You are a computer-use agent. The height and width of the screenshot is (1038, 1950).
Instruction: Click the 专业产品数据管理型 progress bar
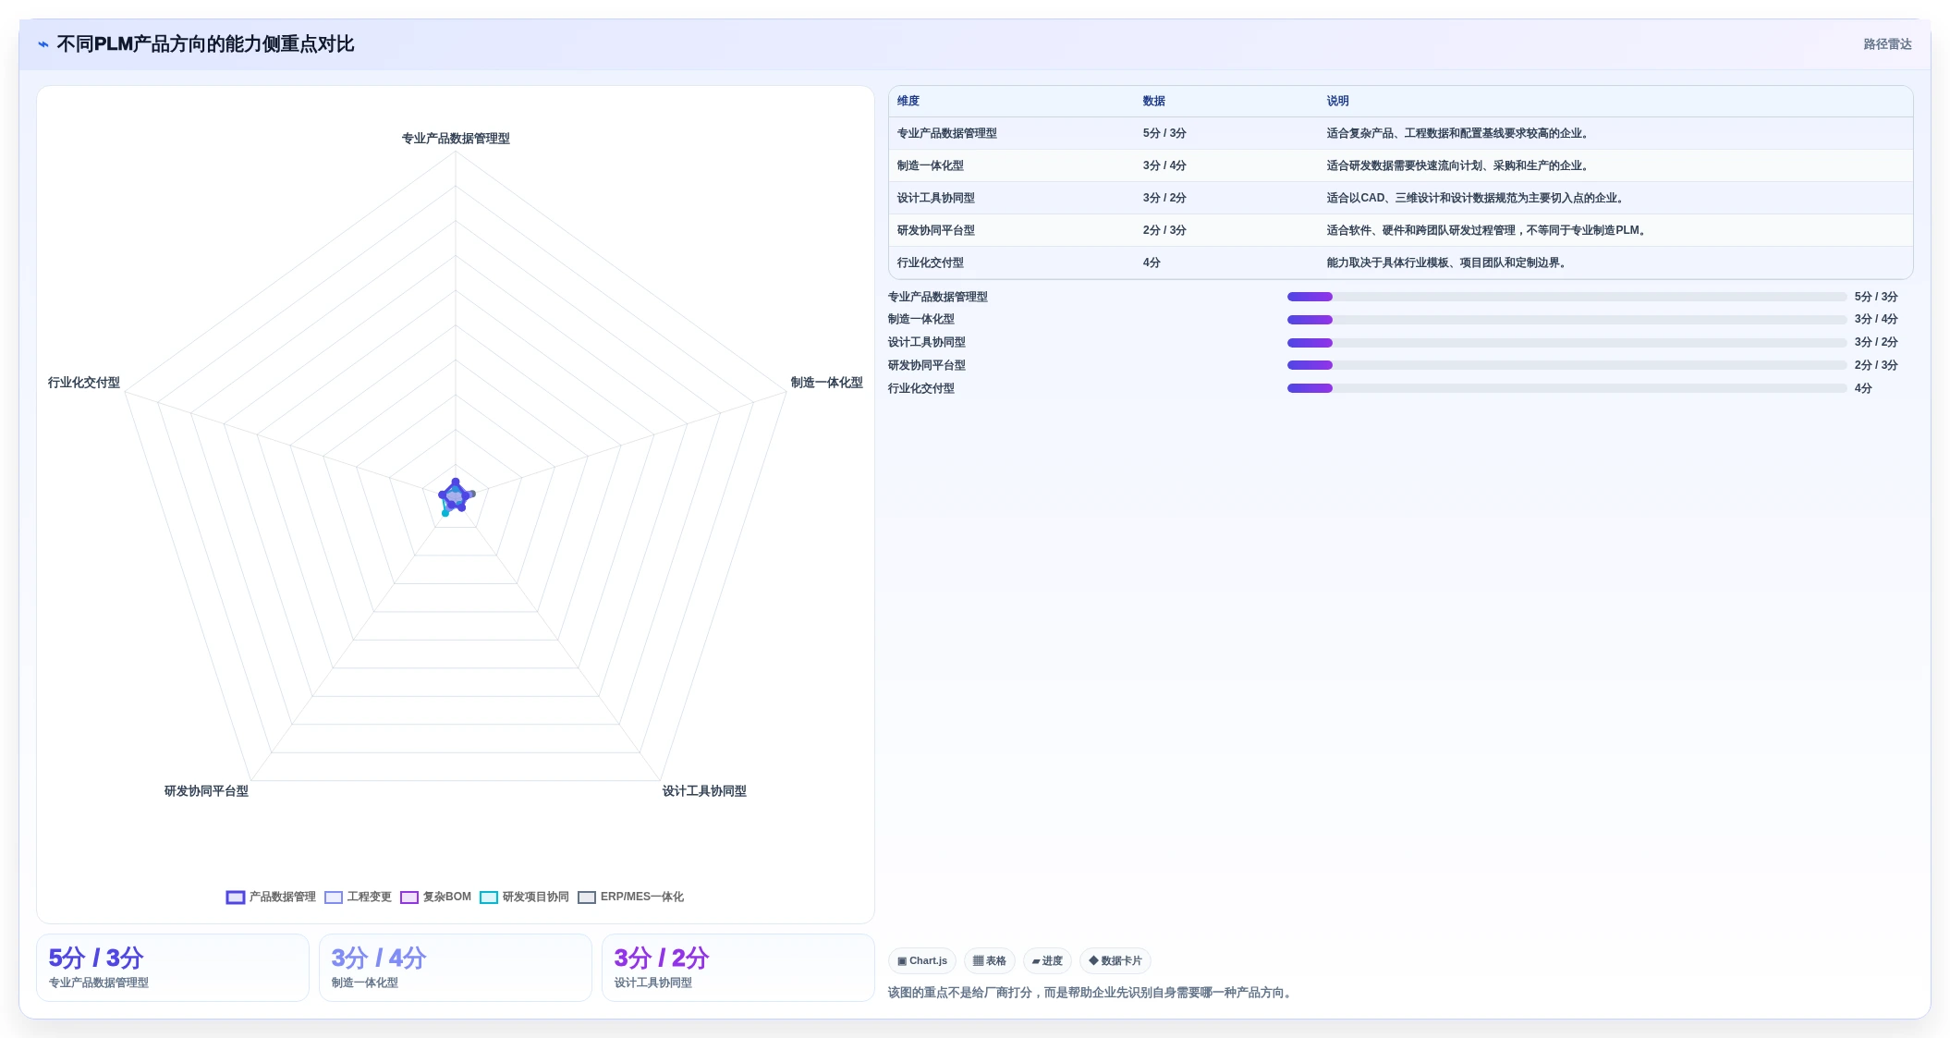(x=1566, y=297)
